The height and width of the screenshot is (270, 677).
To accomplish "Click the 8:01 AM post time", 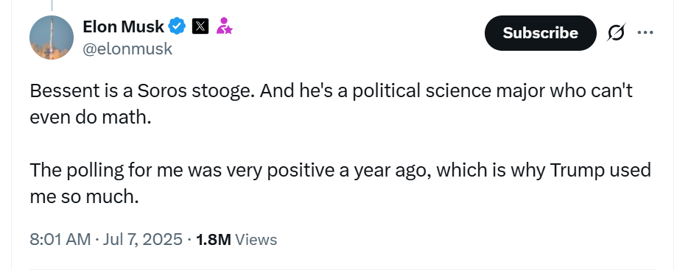I will [60, 239].
